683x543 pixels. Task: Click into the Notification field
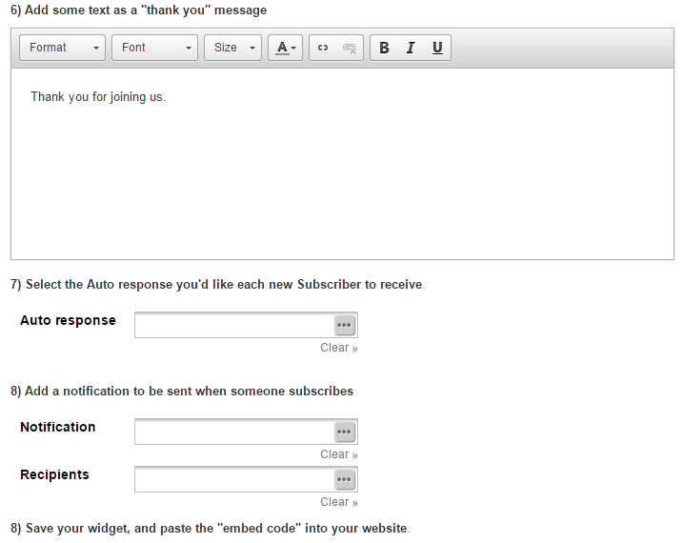pyautogui.click(x=233, y=432)
